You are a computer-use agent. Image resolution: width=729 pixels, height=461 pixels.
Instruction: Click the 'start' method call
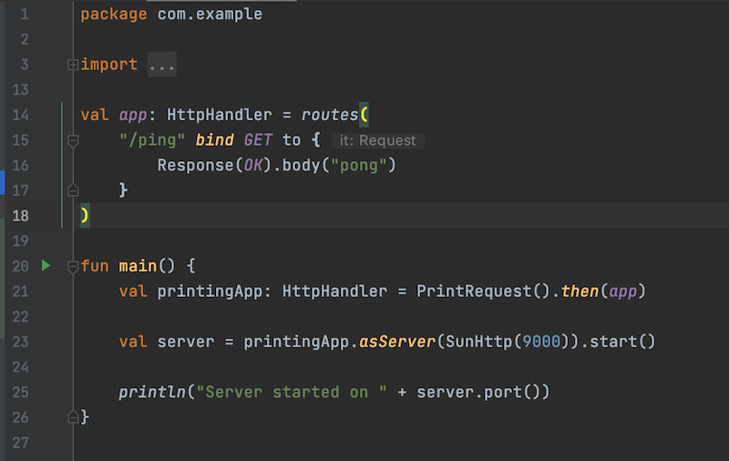613,342
